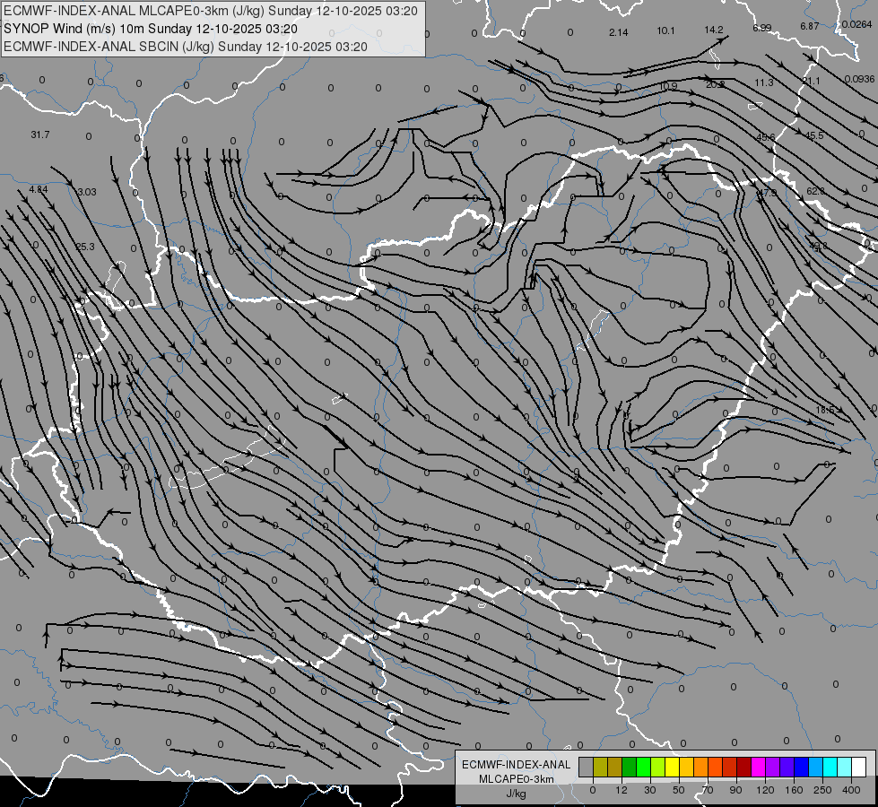Screen dimensions: 878x807
Task: Click the legend tick value 30
Action: (x=650, y=790)
